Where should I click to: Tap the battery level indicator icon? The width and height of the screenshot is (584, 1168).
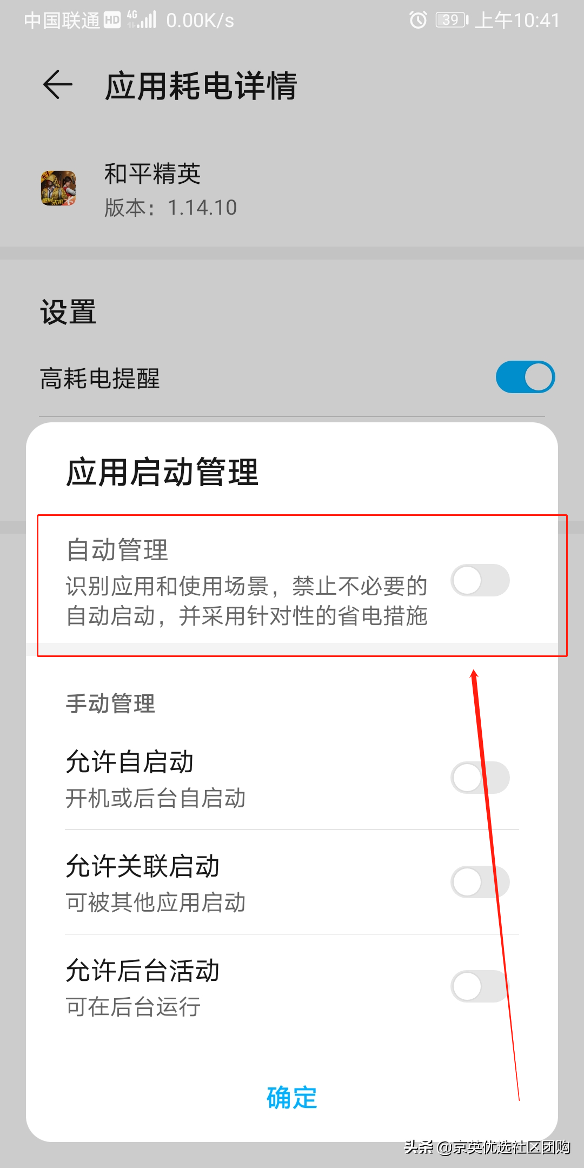tap(452, 21)
